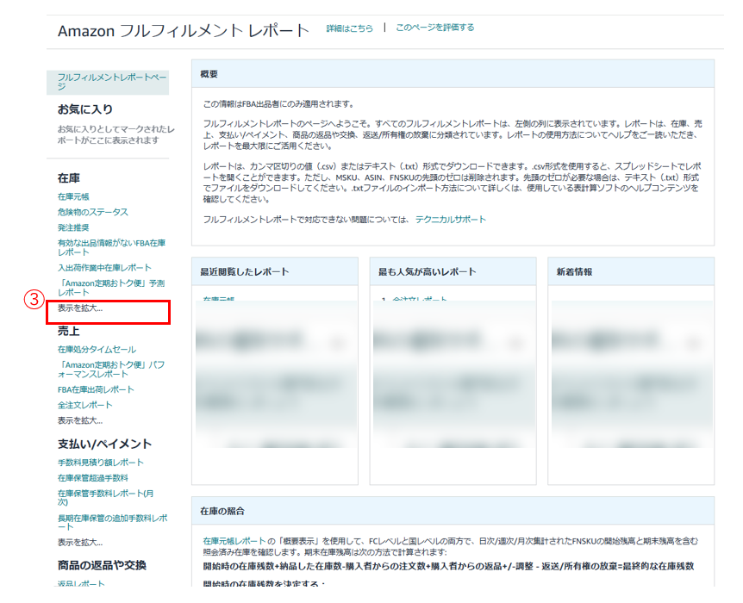This screenshot has height=603, width=743.
Task: Open 長期在庫保管の追加手数料レポート
Action: 112,523
